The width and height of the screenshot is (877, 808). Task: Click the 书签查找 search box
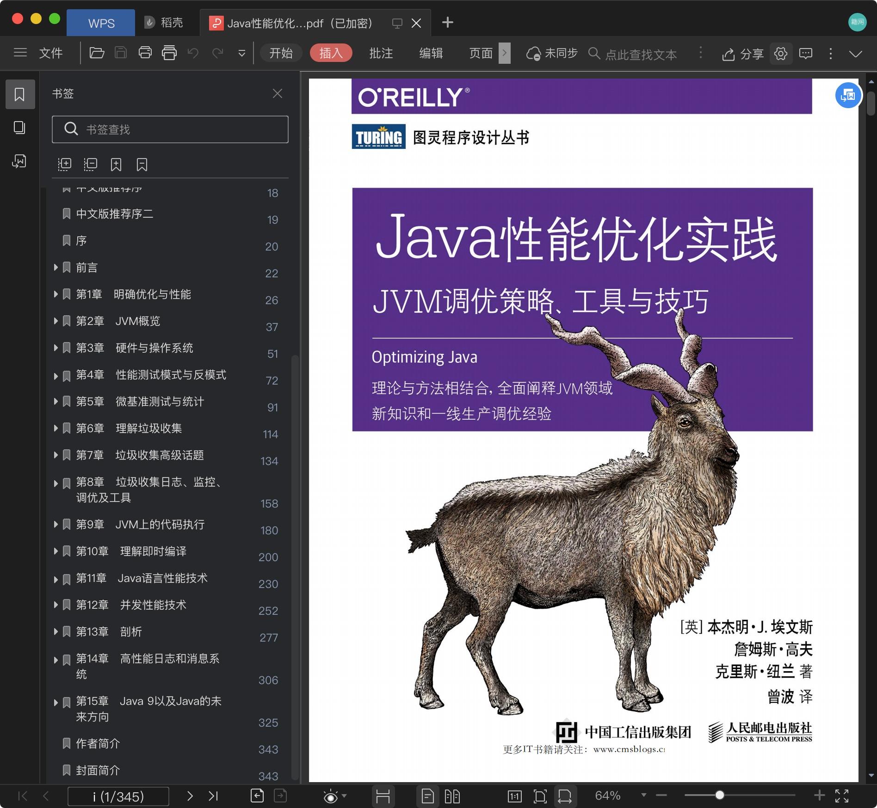tap(170, 129)
